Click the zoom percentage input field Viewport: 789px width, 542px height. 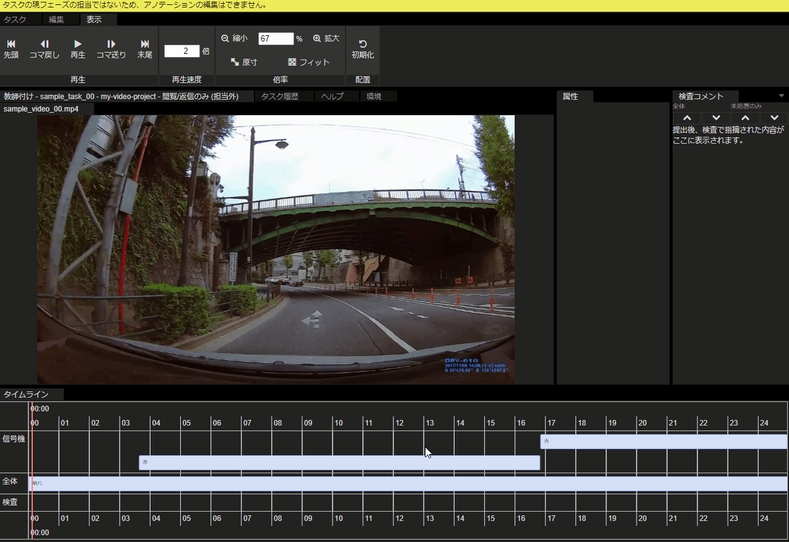click(276, 38)
